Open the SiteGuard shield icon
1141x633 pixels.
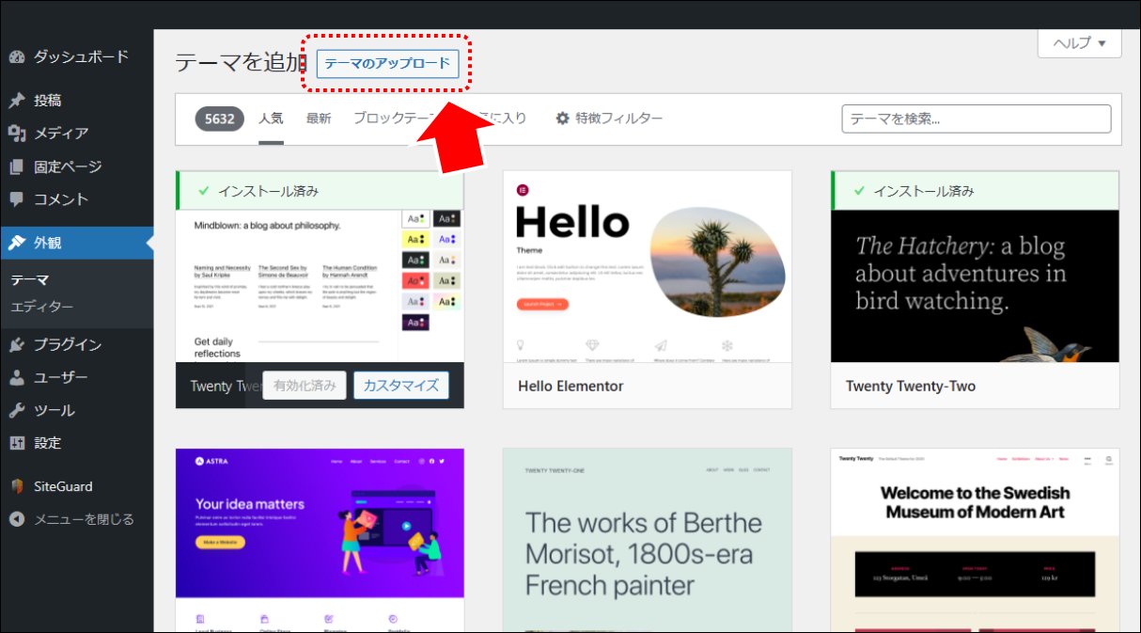17,486
